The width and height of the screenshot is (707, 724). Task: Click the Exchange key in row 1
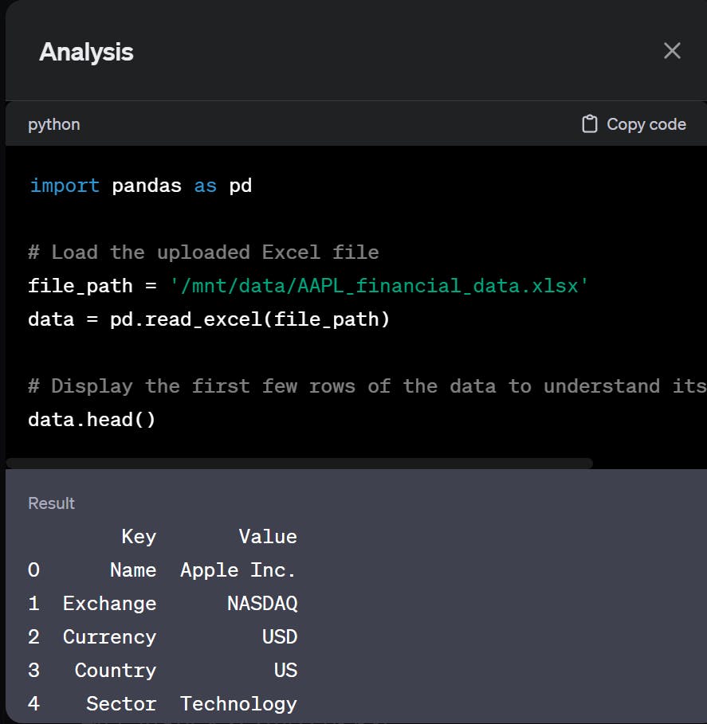click(x=109, y=604)
